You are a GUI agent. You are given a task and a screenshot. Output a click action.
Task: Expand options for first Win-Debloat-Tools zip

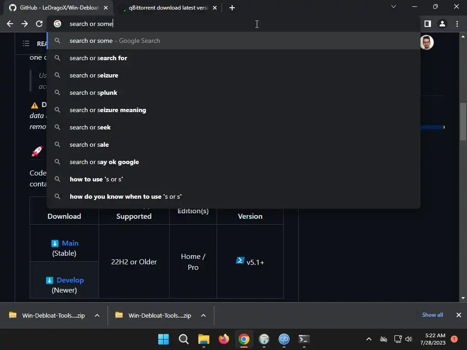coord(97,315)
